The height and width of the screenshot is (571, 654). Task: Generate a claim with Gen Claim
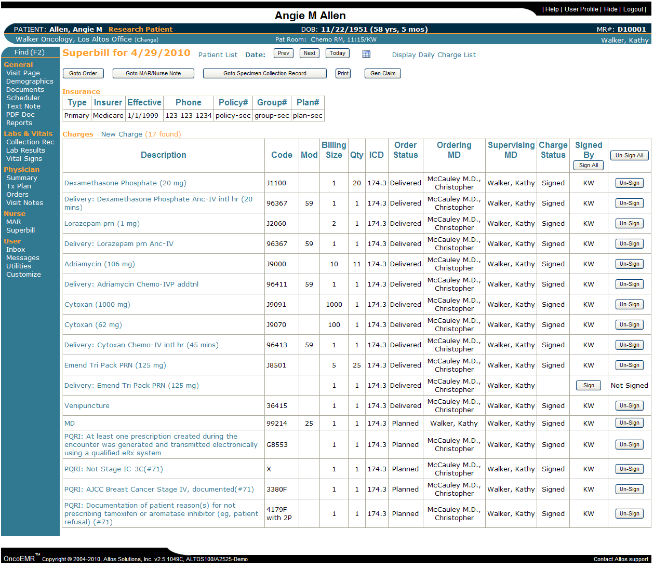(382, 73)
